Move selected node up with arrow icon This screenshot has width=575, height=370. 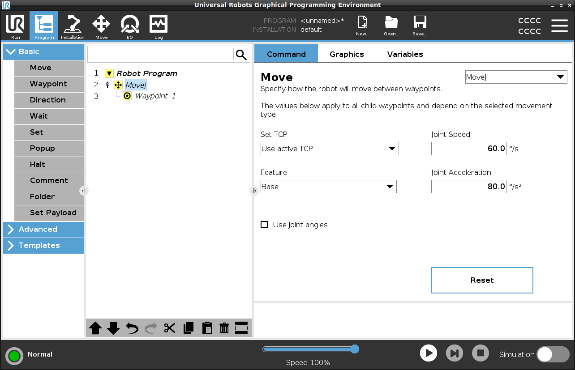click(x=95, y=328)
